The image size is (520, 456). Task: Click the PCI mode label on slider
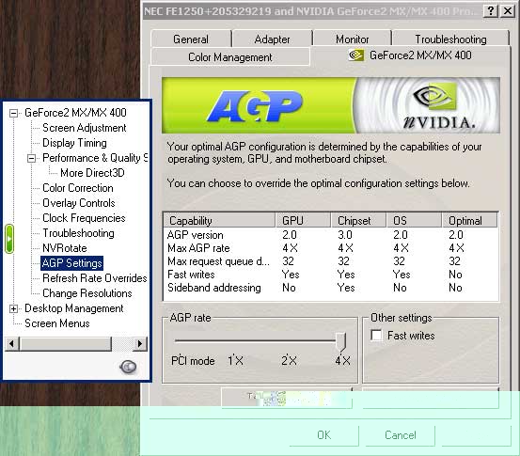pos(193,360)
